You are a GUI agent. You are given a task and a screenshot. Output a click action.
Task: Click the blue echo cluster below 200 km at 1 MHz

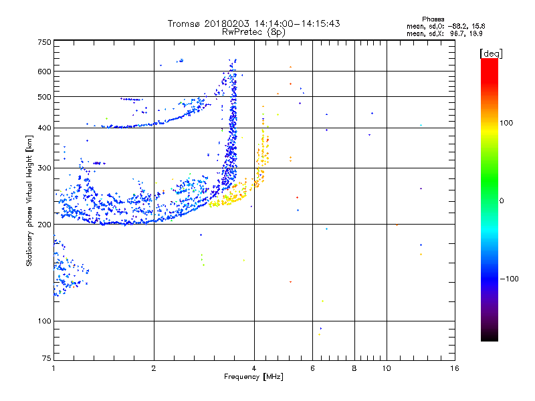coord(70,266)
